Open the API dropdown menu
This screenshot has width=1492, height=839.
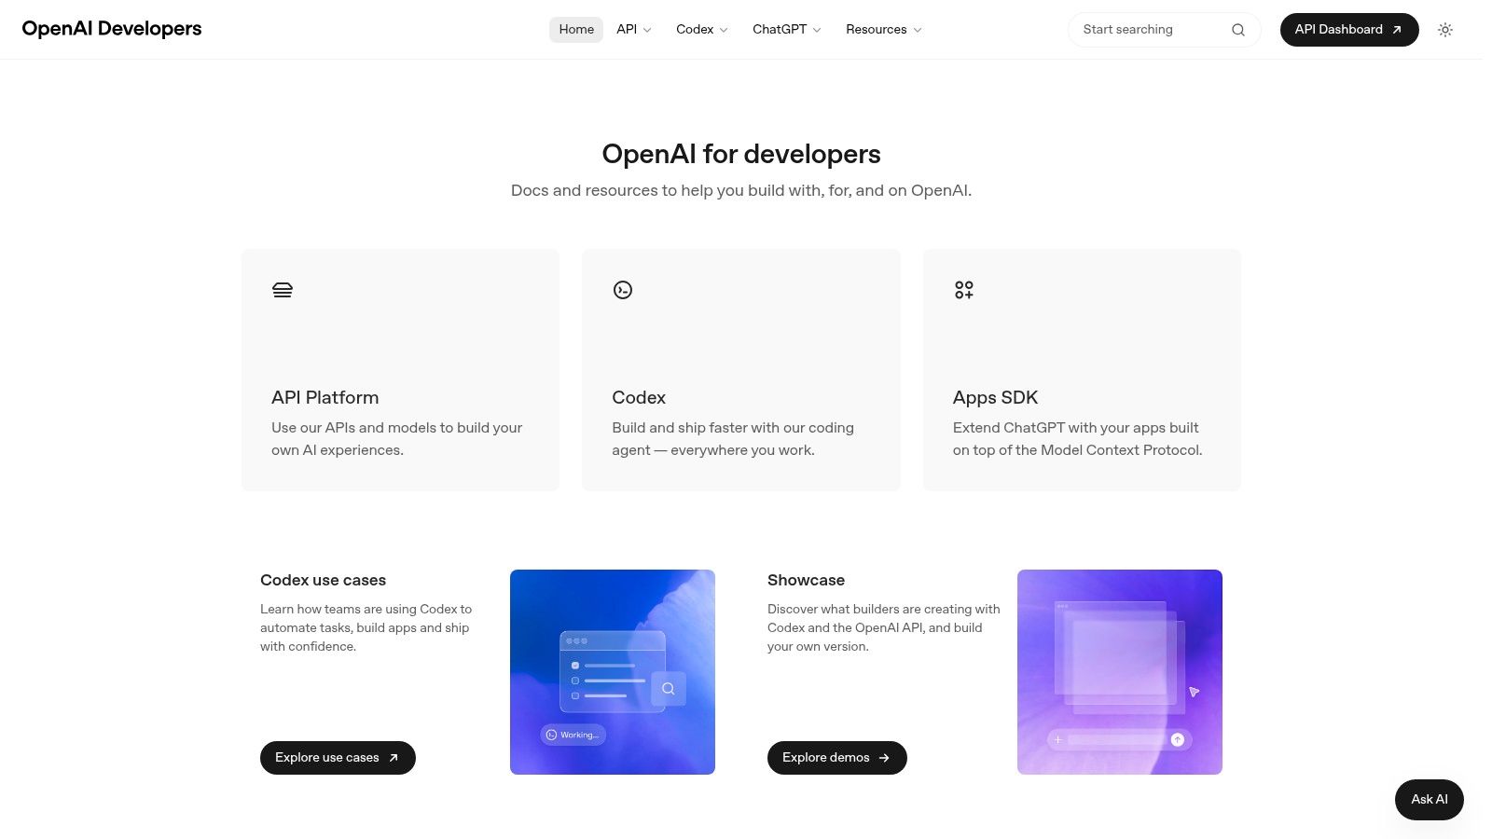coord(634,30)
